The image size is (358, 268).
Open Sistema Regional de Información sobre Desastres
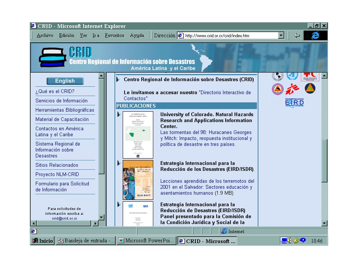58,150
